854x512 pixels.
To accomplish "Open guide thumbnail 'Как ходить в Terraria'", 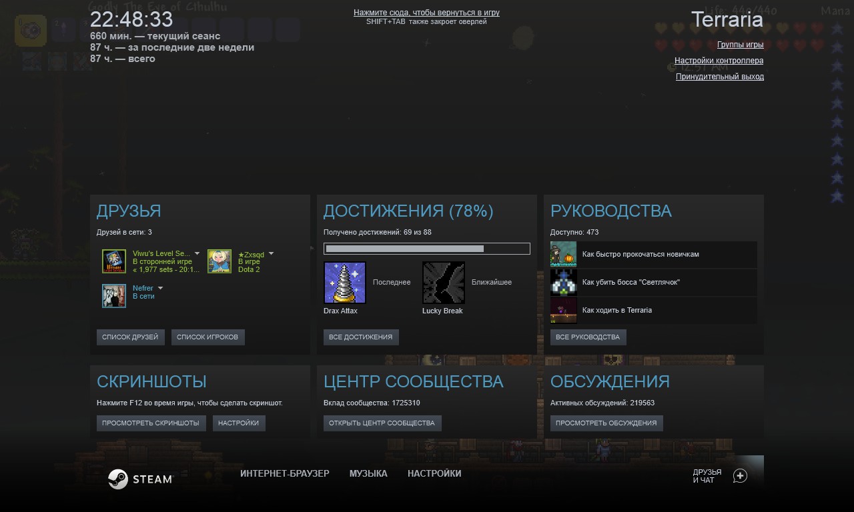I will [564, 310].
